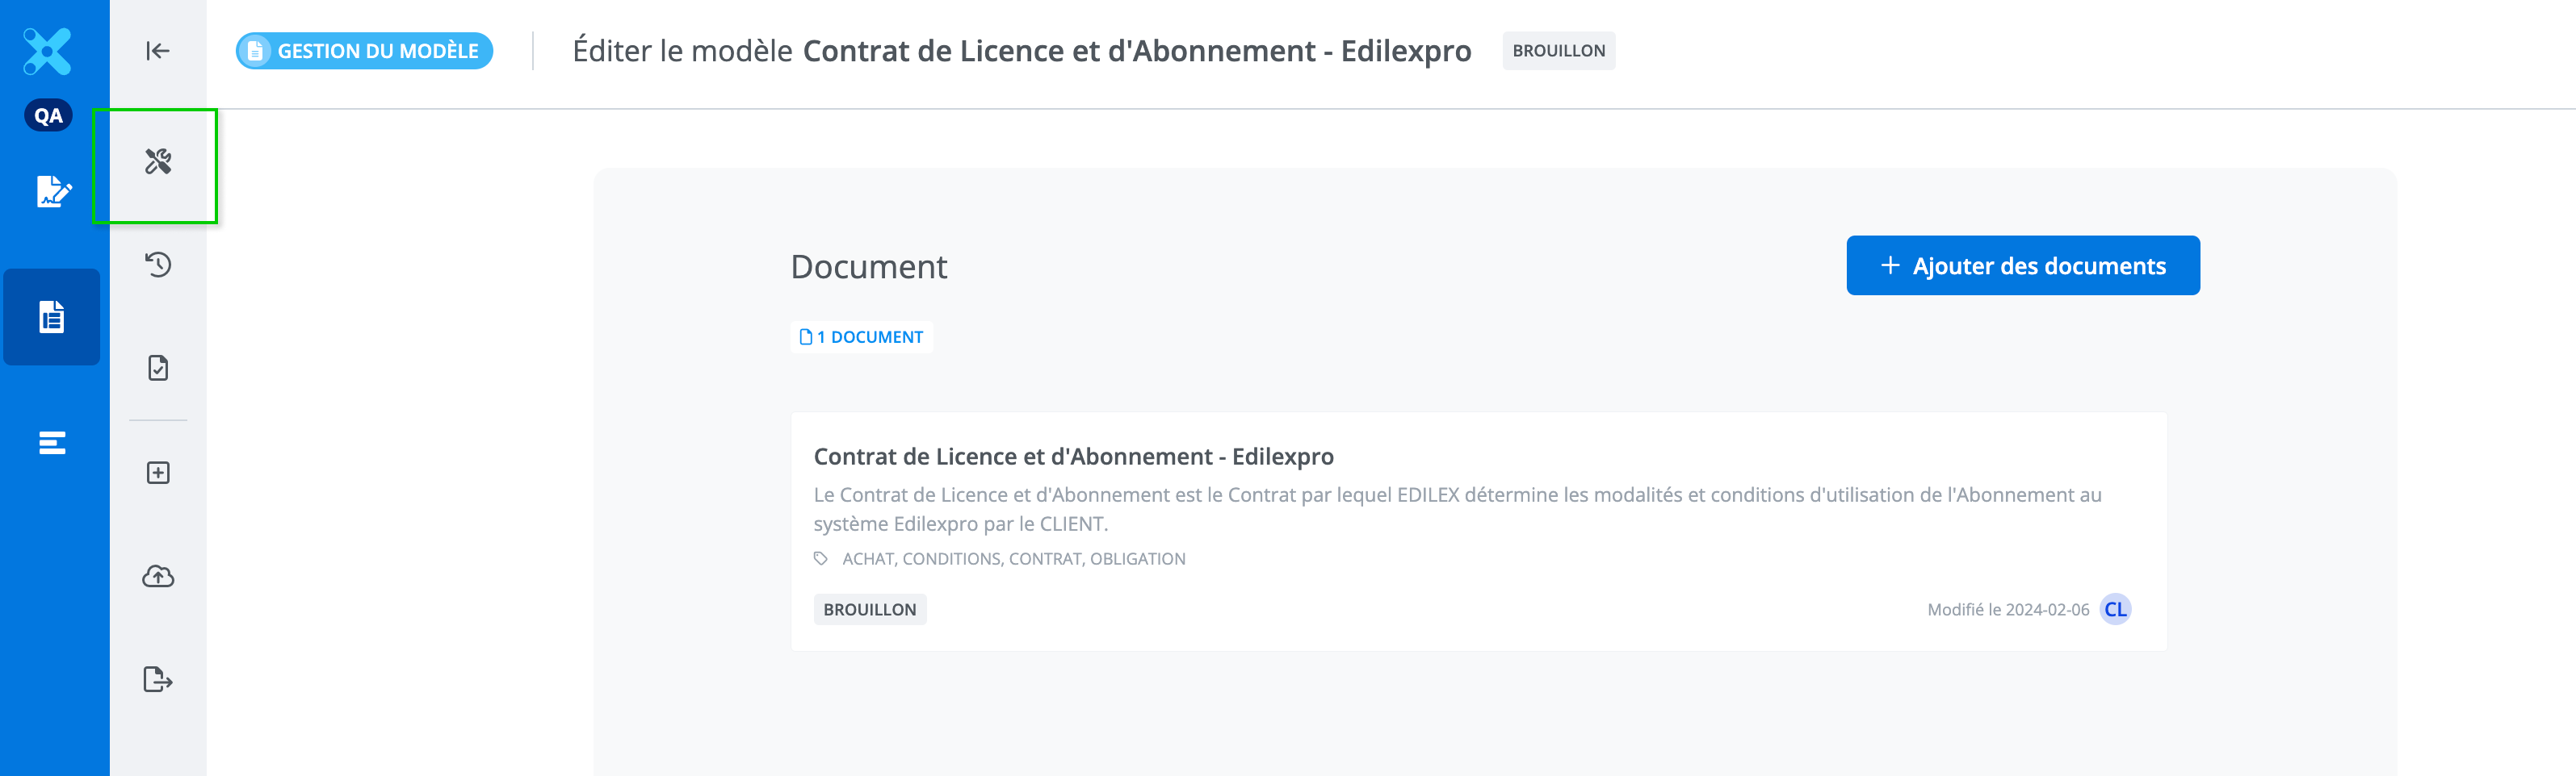Open the Contrat de Licence document card title
2576x776 pixels.
coord(1073,457)
